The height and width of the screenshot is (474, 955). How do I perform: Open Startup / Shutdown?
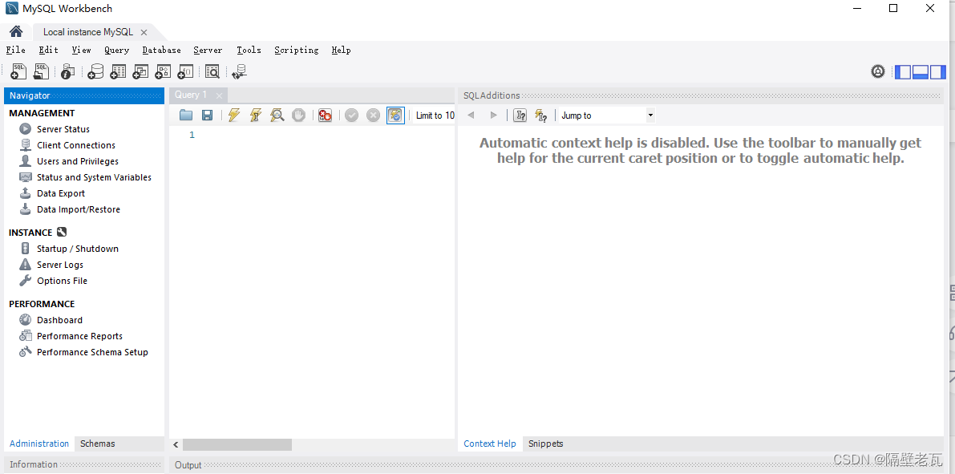click(78, 249)
